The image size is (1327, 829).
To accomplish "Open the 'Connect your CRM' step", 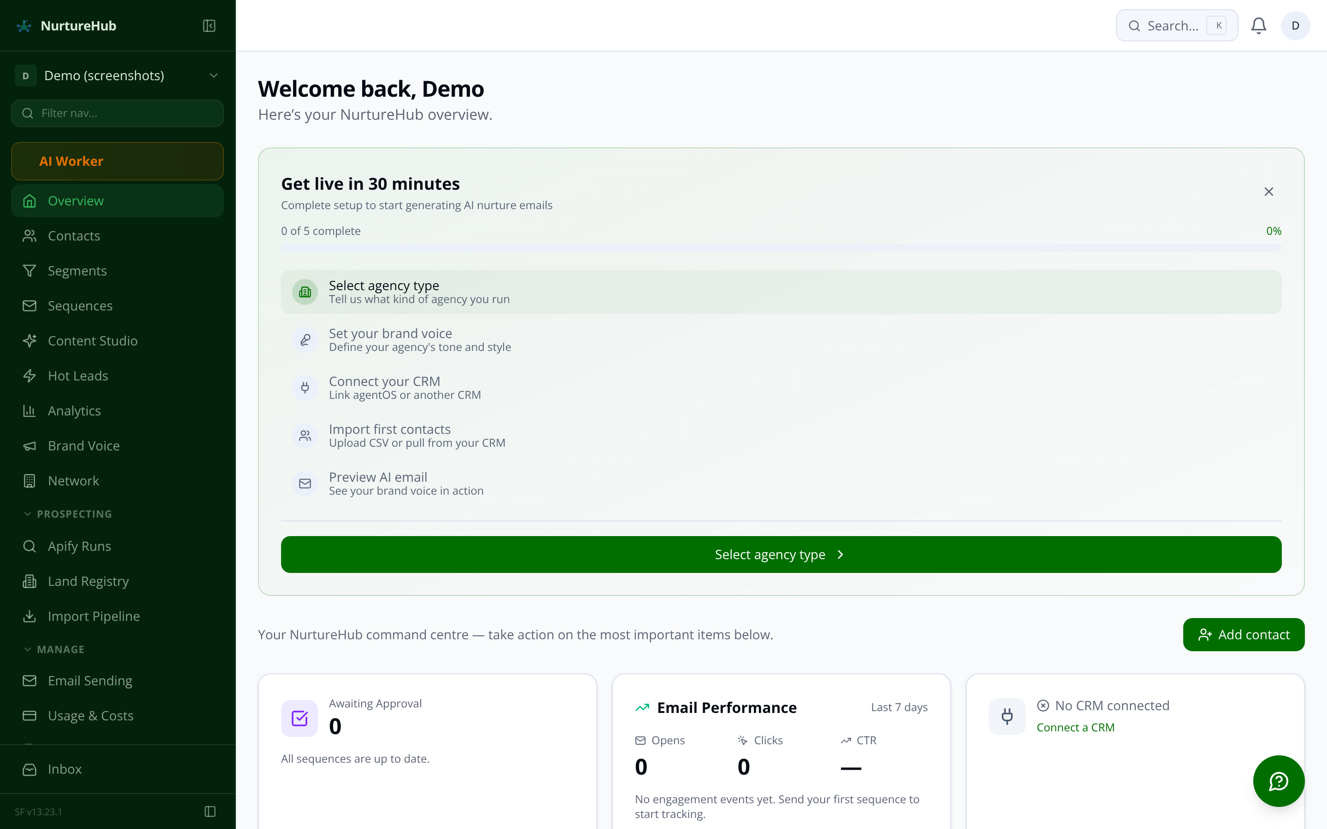I will pos(781,388).
